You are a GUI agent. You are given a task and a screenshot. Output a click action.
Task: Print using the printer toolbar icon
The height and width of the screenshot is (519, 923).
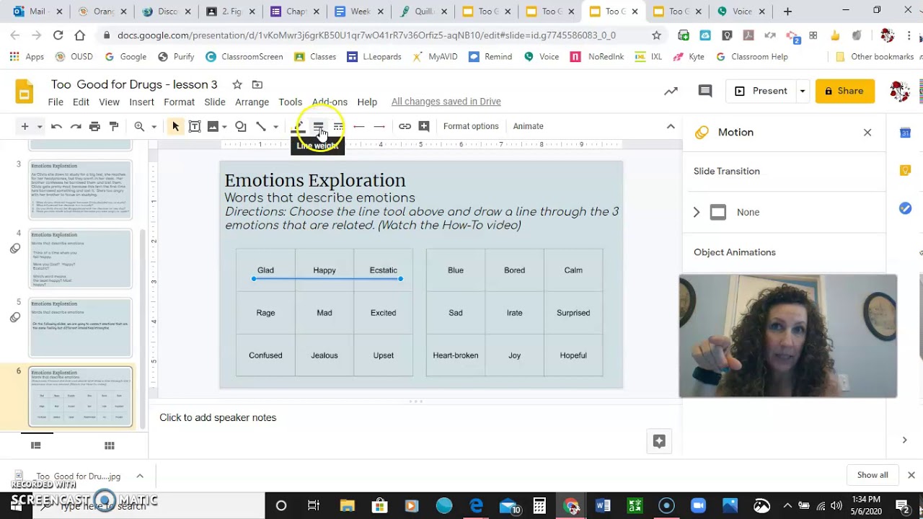click(x=94, y=126)
